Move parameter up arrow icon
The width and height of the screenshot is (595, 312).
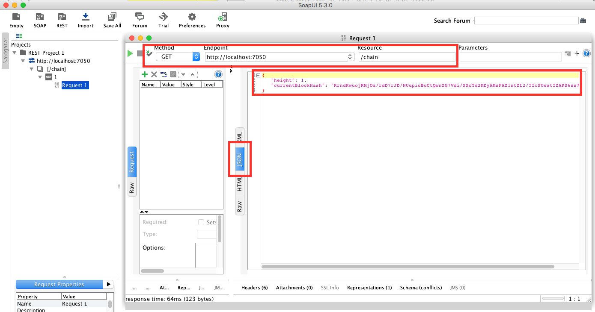[x=193, y=74]
